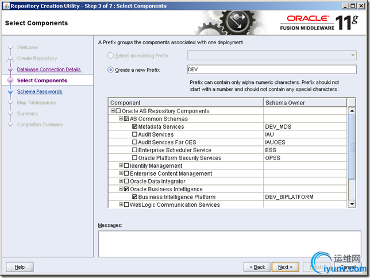Go to the Schema Passwords step
Viewport: 370px width, 278px height.
click(x=40, y=91)
